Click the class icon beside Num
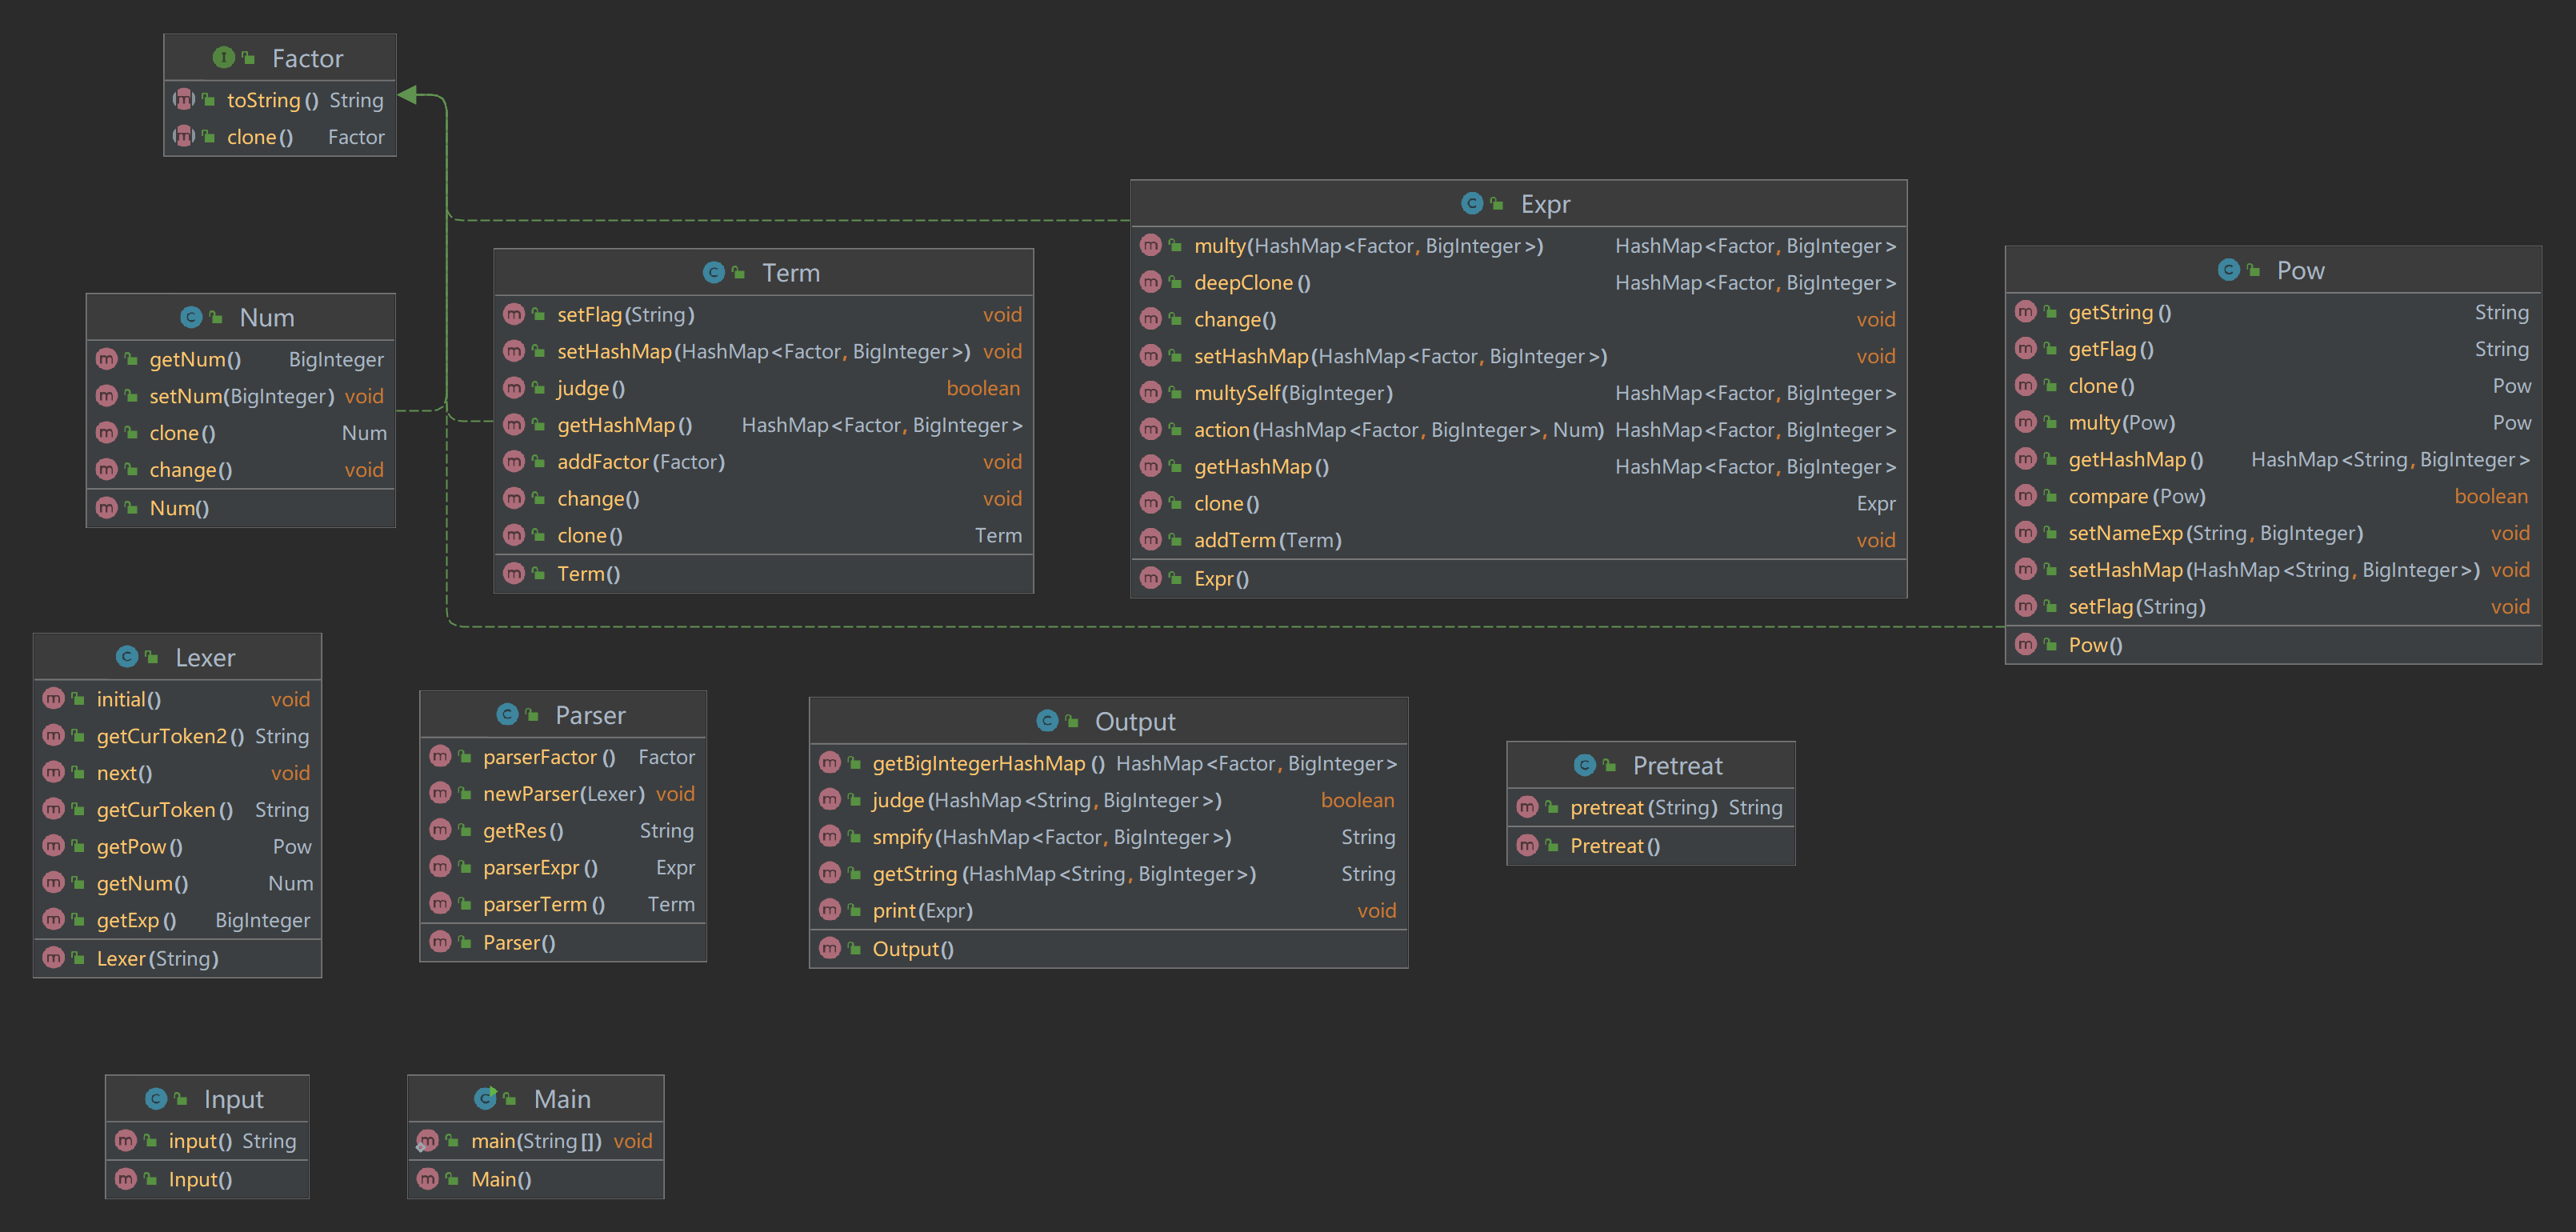The width and height of the screenshot is (2576, 1232). (x=191, y=317)
